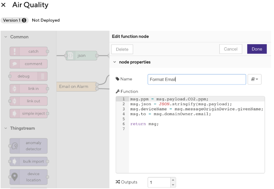Click the Name field containing Format Email
Image resolution: width=274 pixels, height=189 pixels.
tap(196, 80)
